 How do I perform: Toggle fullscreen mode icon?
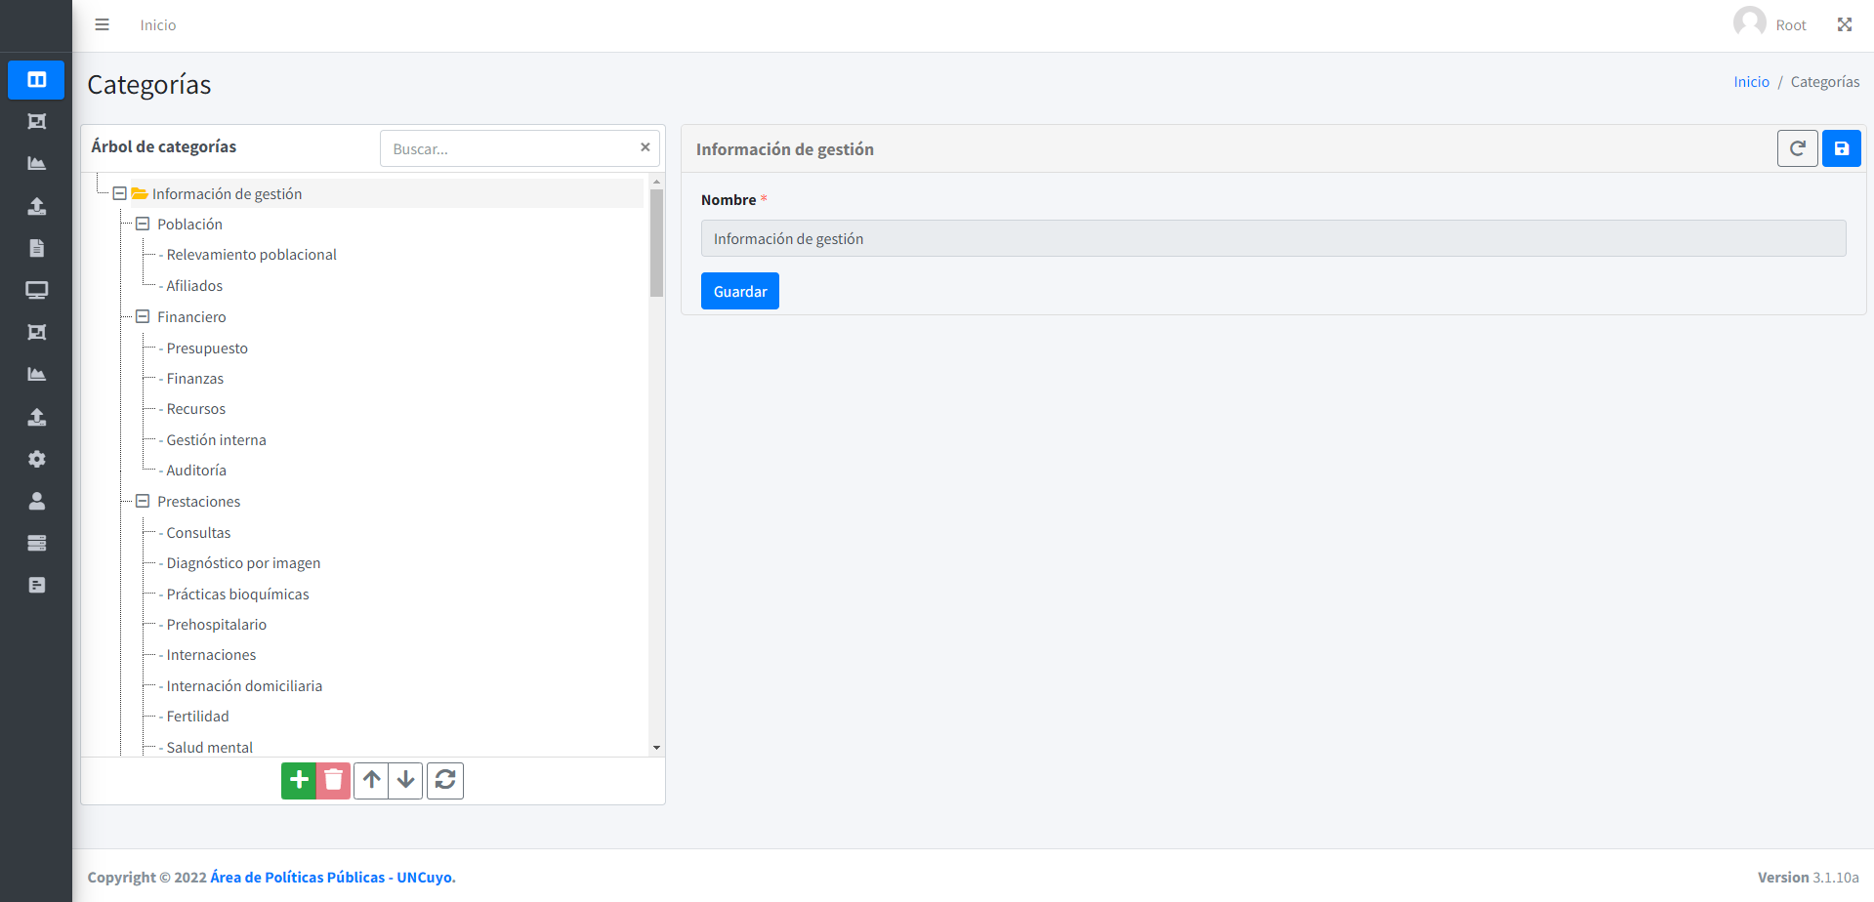pos(1844,25)
